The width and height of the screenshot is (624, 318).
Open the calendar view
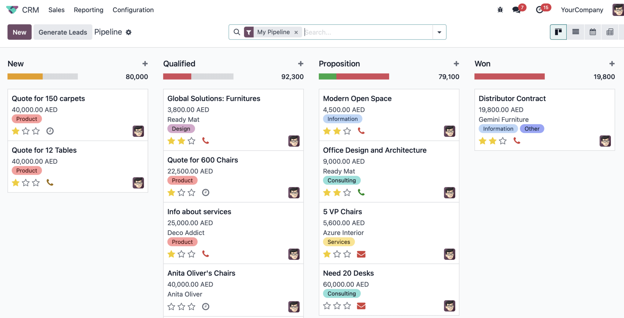(593, 32)
